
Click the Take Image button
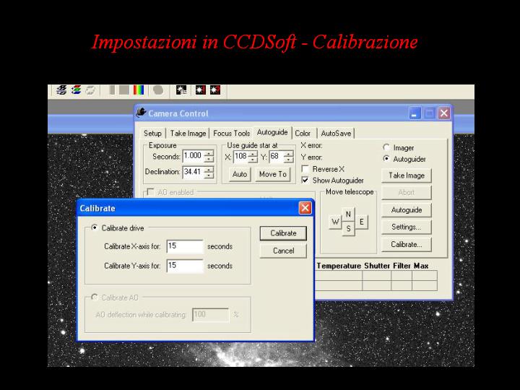(x=407, y=175)
